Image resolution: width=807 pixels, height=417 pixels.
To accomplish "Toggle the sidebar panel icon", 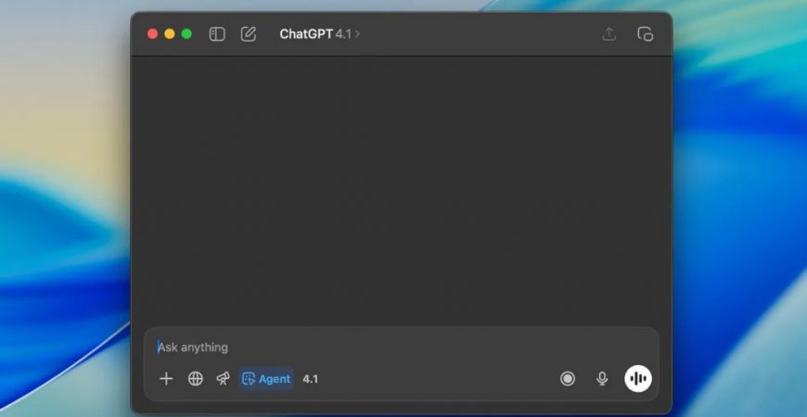I will click(x=217, y=34).
